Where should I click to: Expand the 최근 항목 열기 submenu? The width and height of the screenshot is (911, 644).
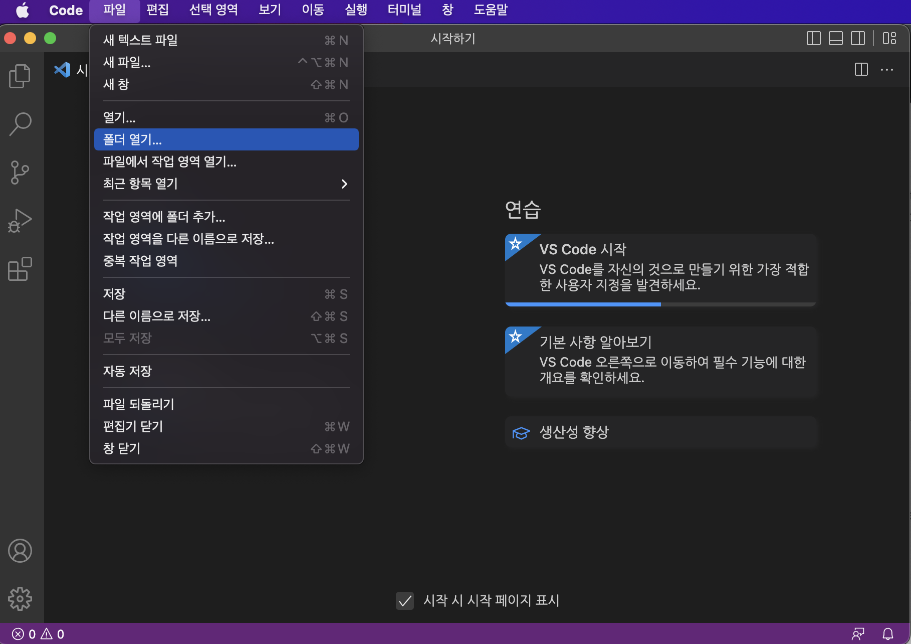point(226,184)
